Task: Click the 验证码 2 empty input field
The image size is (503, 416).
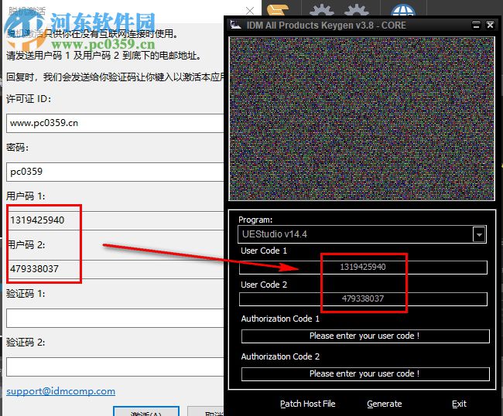Action: [x=115, y=367]
